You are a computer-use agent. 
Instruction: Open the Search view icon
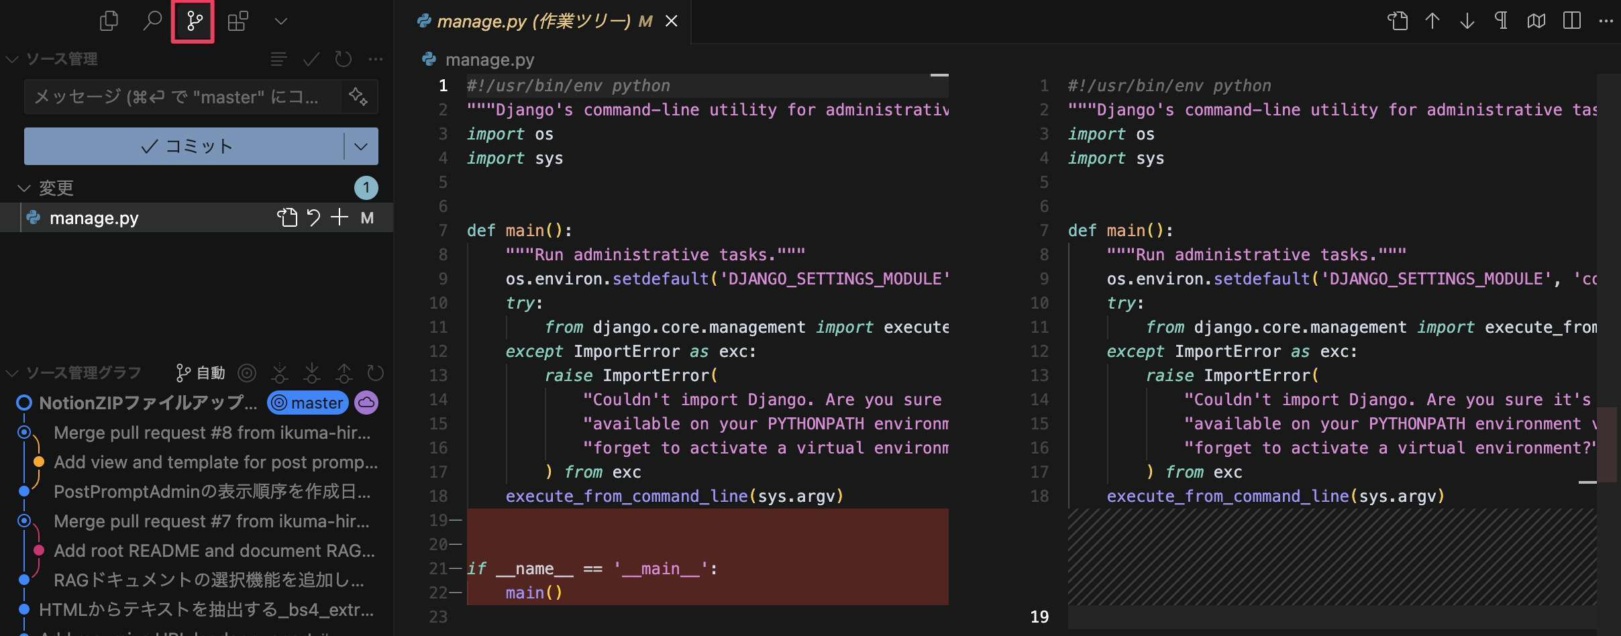pos(152,21)
